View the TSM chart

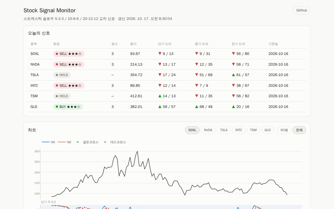(x=253, y=130)
